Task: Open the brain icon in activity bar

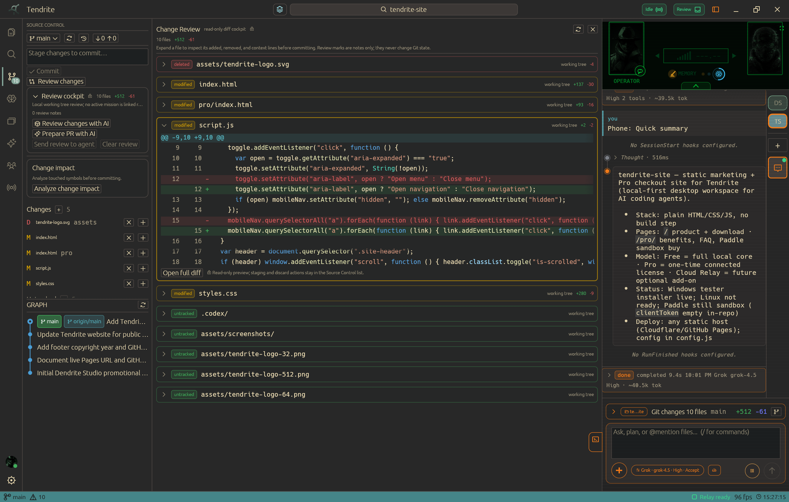Action: point(12,98)
